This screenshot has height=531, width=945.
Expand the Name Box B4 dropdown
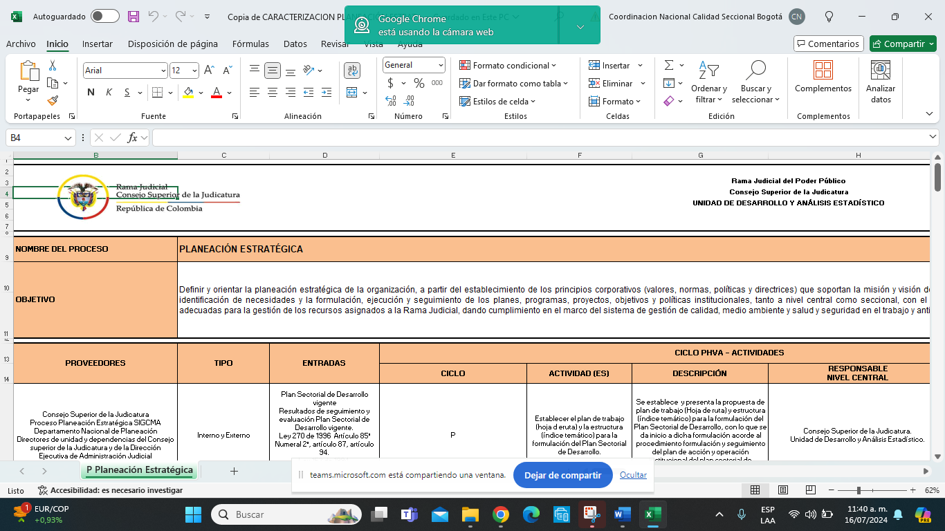[68, 138]
